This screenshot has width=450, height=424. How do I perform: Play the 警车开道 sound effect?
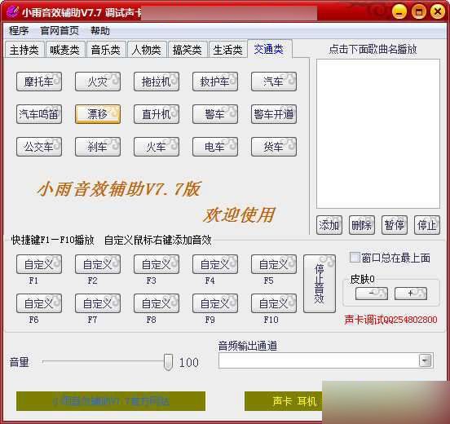pos(274,114)
